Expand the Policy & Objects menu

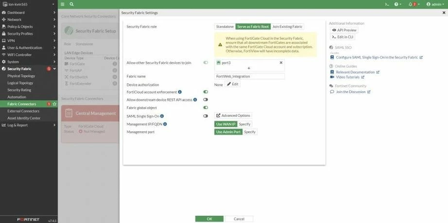pyautogui.click(x=29, y=27)
